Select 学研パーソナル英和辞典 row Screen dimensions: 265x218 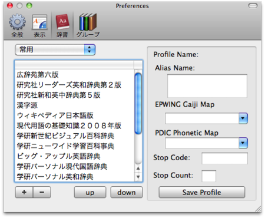(75, 177)
